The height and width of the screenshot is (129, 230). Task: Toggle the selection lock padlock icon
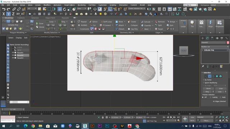pos(103,117)
